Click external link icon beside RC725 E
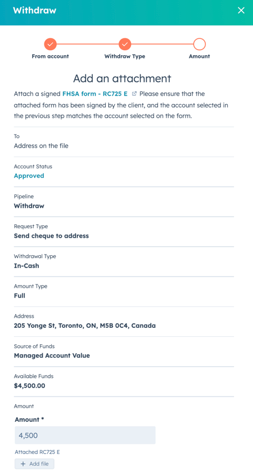Viewport: 253px width, 476px height. pos(134,94)
